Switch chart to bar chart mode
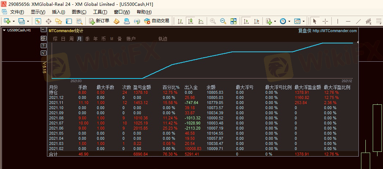 [180, 21]
